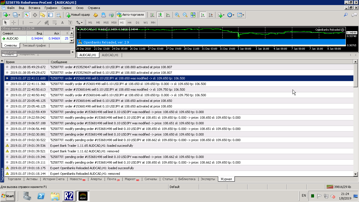Click the toolbar search magnifier icon
This screenshot has width=359, height=202.
tap(346, 15)
